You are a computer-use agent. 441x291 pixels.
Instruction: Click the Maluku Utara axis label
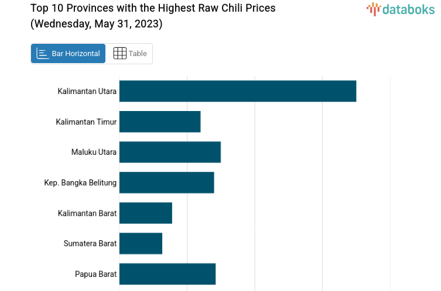pos(94,152)
